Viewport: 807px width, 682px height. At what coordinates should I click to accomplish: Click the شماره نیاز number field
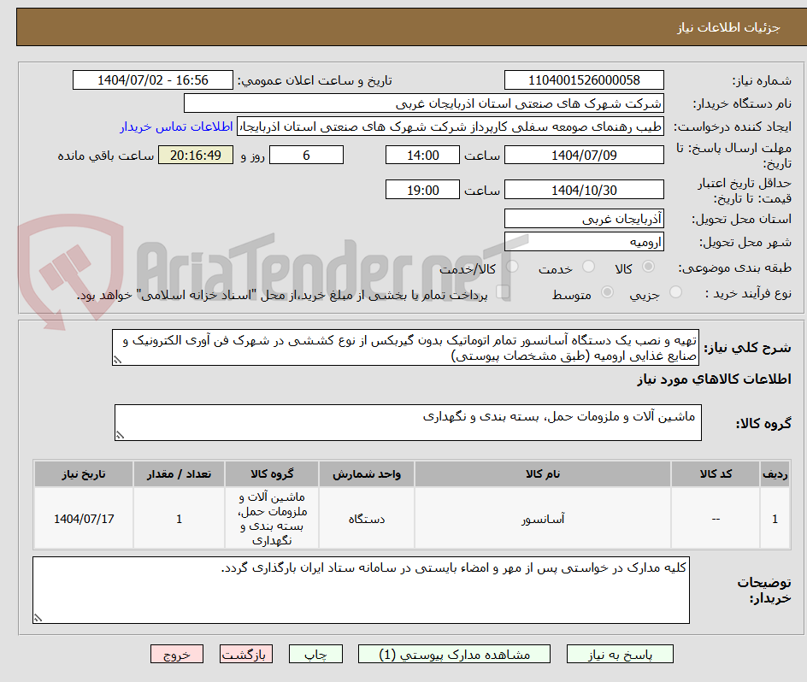tap(586, 79)
